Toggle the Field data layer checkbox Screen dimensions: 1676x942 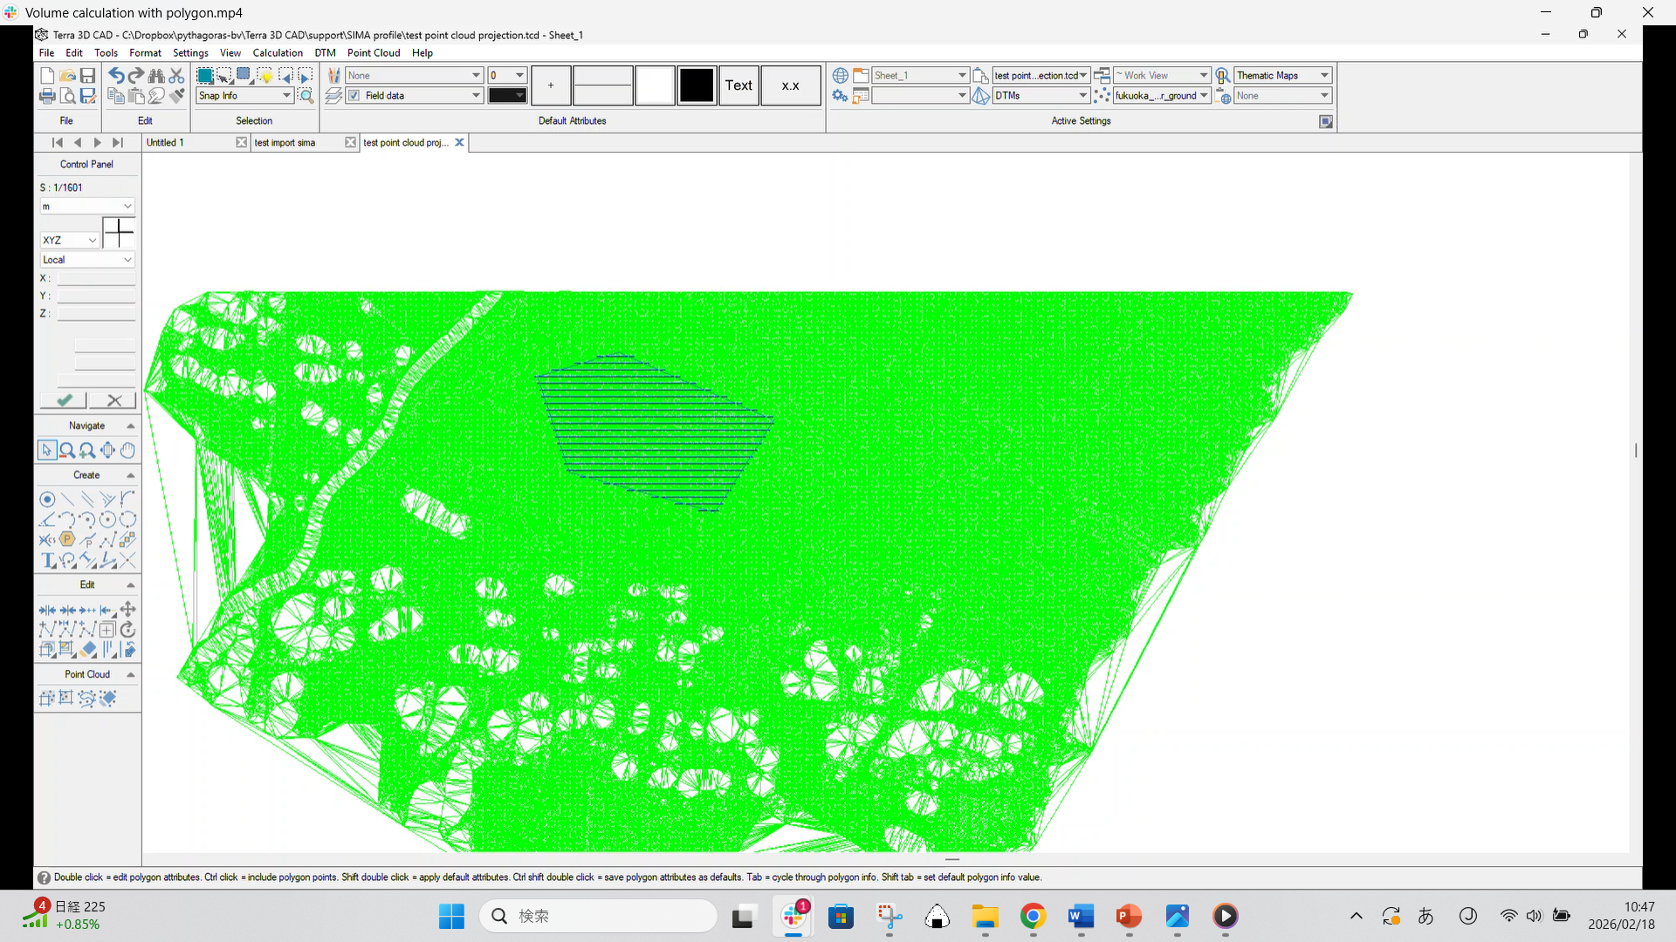[354, 96]
